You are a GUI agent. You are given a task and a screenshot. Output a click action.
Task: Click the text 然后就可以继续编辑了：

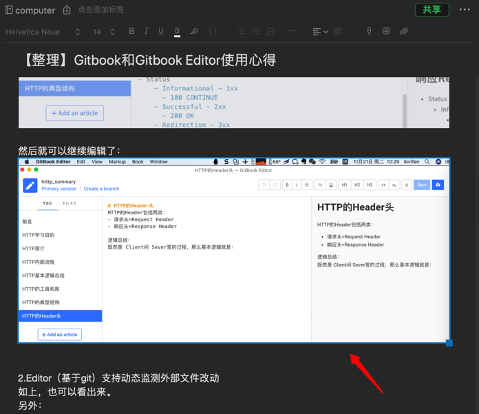click(70, 150)
